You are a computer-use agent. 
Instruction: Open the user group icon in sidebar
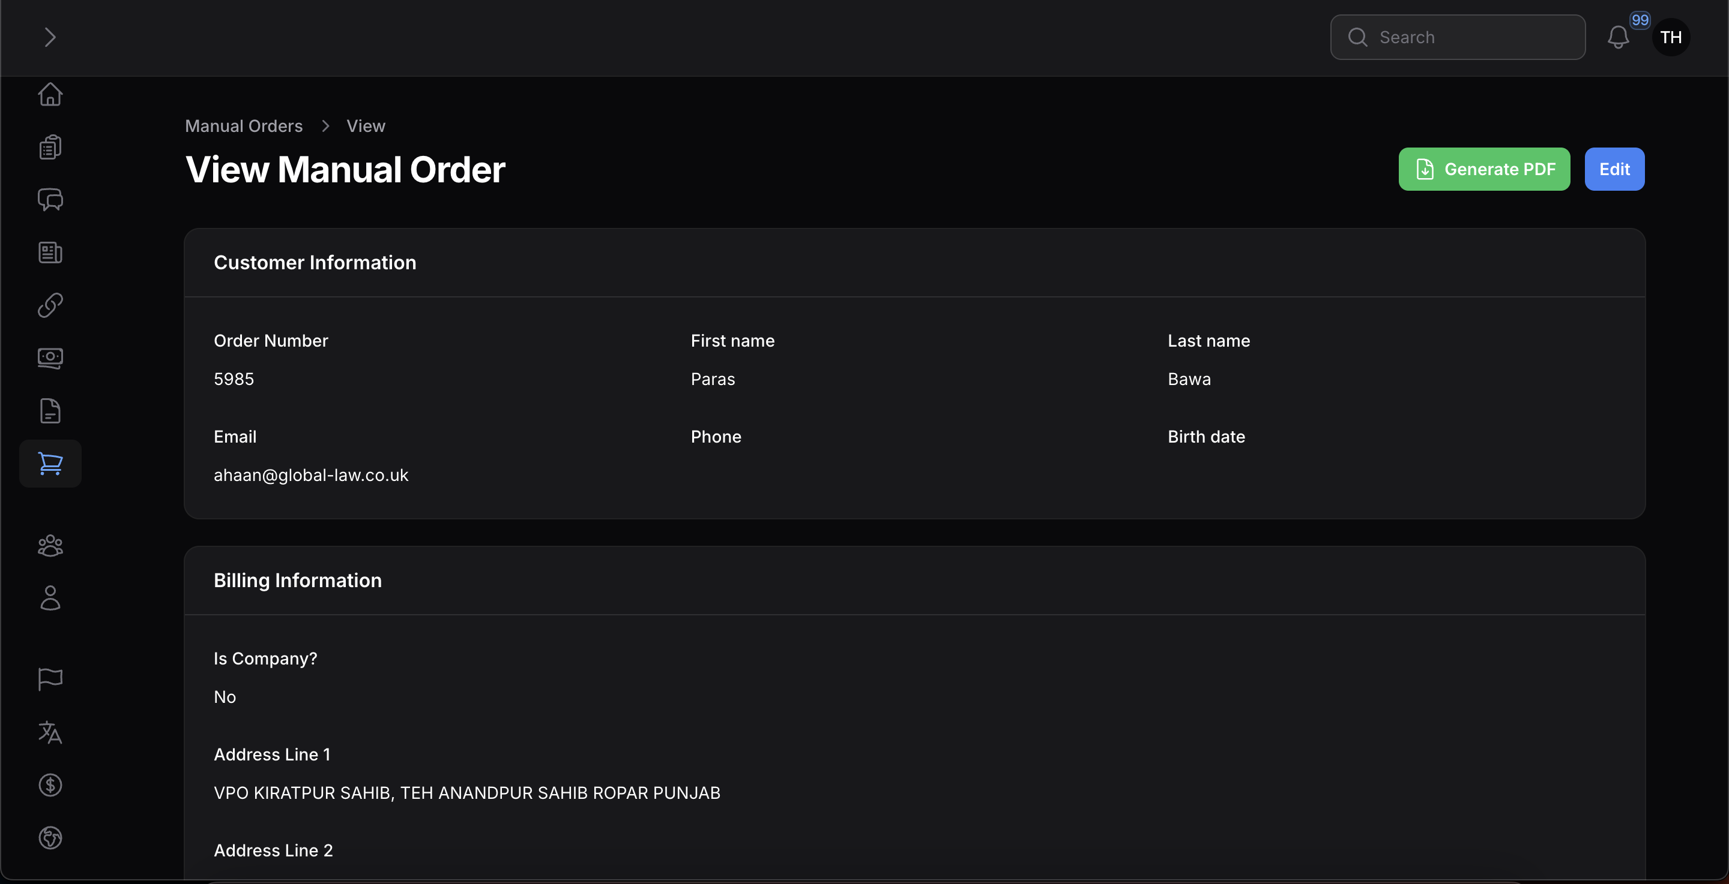coord(50,545)
